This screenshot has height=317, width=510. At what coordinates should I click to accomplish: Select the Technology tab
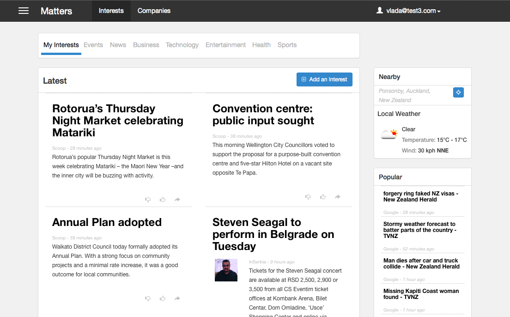pyautogui.click(x=182, y=45)
